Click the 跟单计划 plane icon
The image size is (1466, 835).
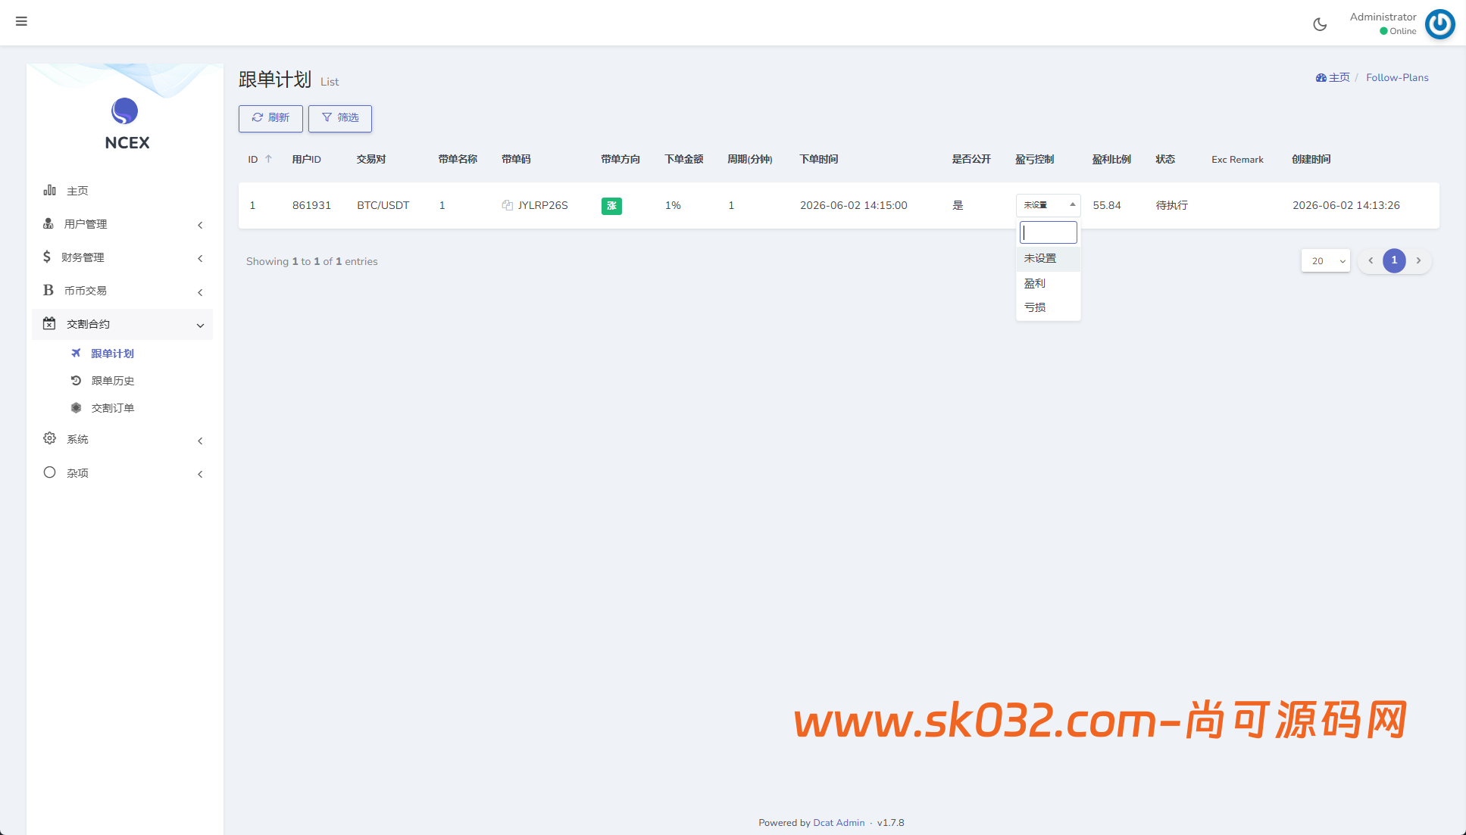pos(76,353)
